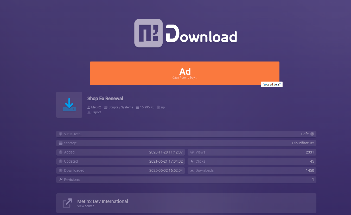Click the Report link
This screenshot has width=351, height=215.
pyautogui.click(x=96, y=112)
